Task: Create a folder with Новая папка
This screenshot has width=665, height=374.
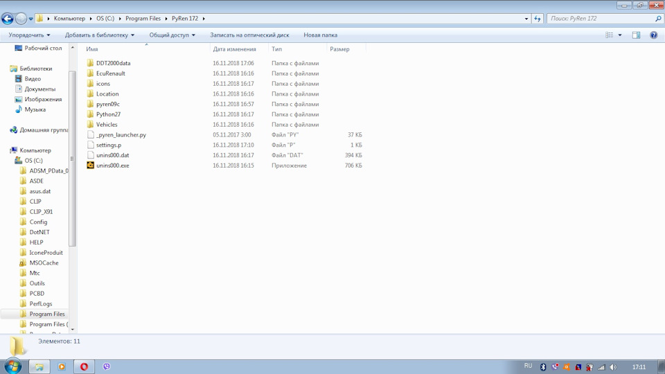Action: click(x=320, y=35)
